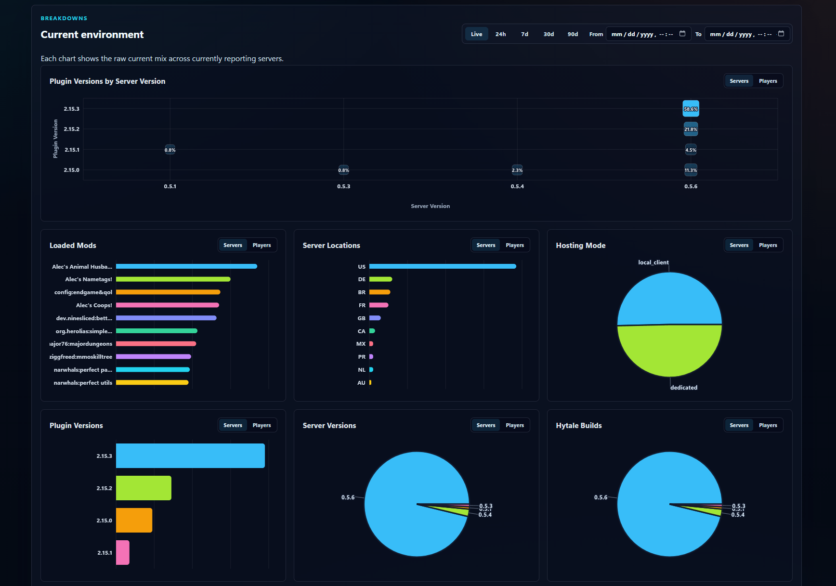Viewport: 836px width, 586px height.
Task: Open the To date calendar picker icon
Action: click(781, 34)
